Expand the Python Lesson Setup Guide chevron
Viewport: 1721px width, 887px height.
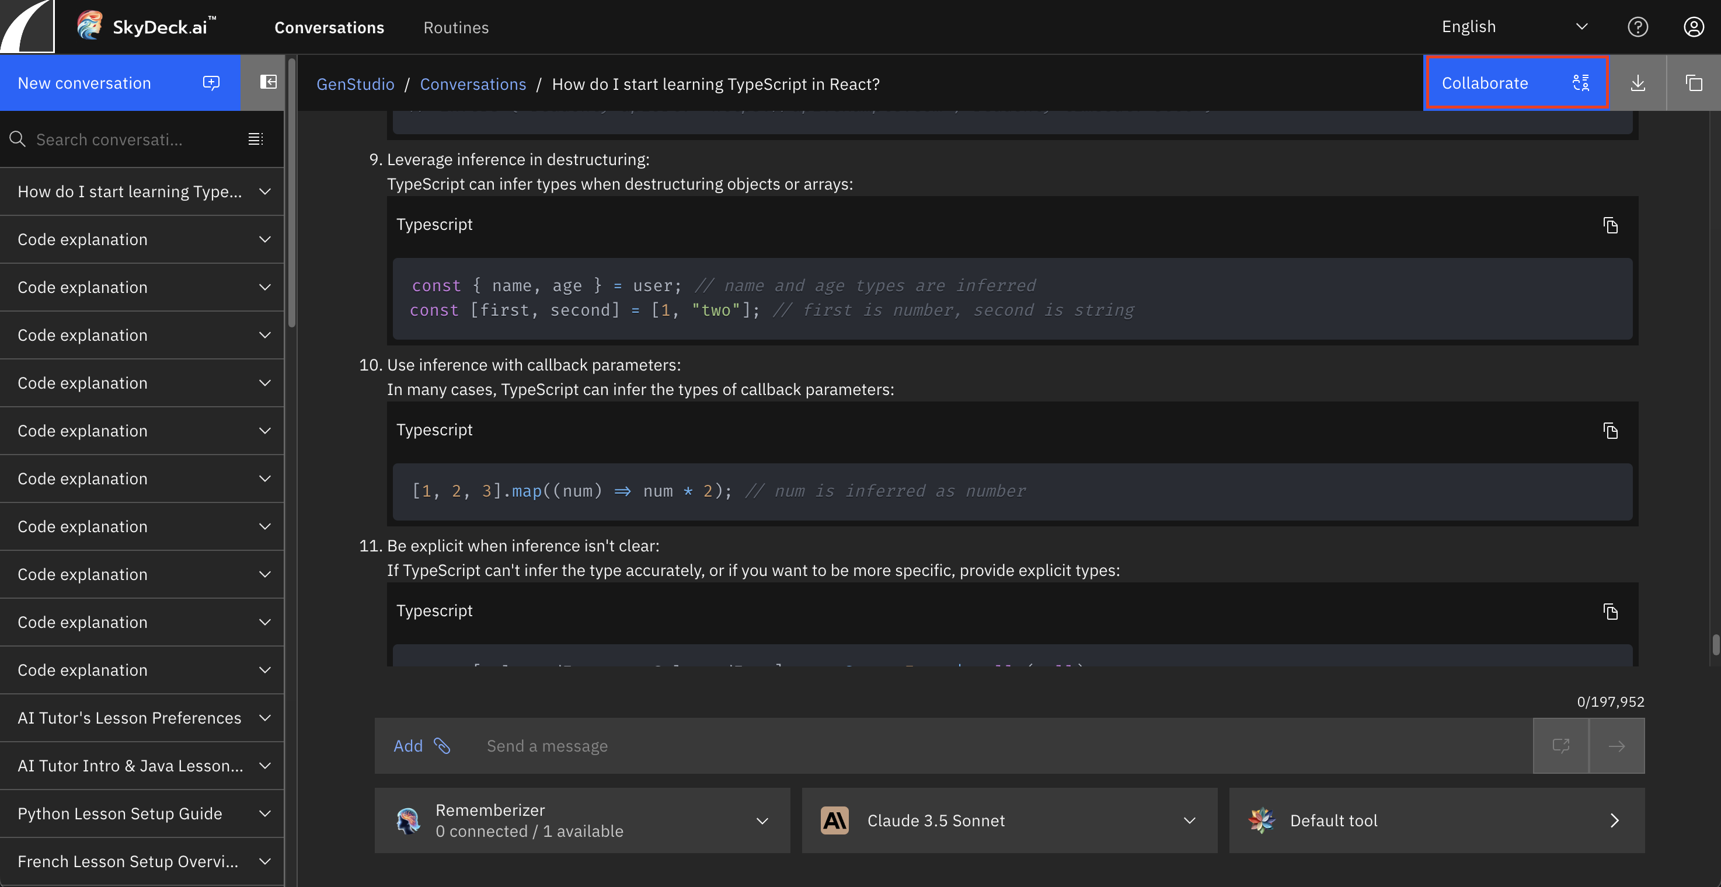[265, 813]
